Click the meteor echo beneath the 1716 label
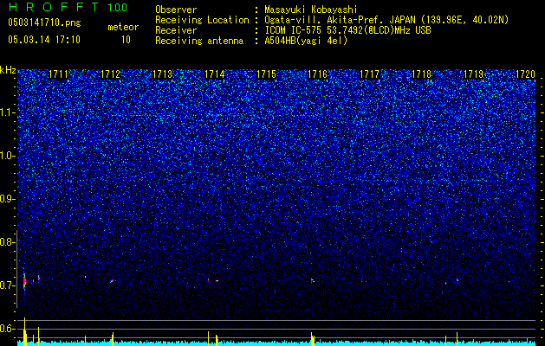The height and width of the screenshot is (346, 545). click(313, 280)
